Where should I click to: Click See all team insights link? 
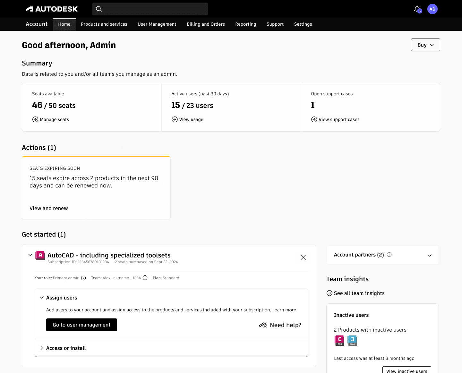click(x=359, y=293)
